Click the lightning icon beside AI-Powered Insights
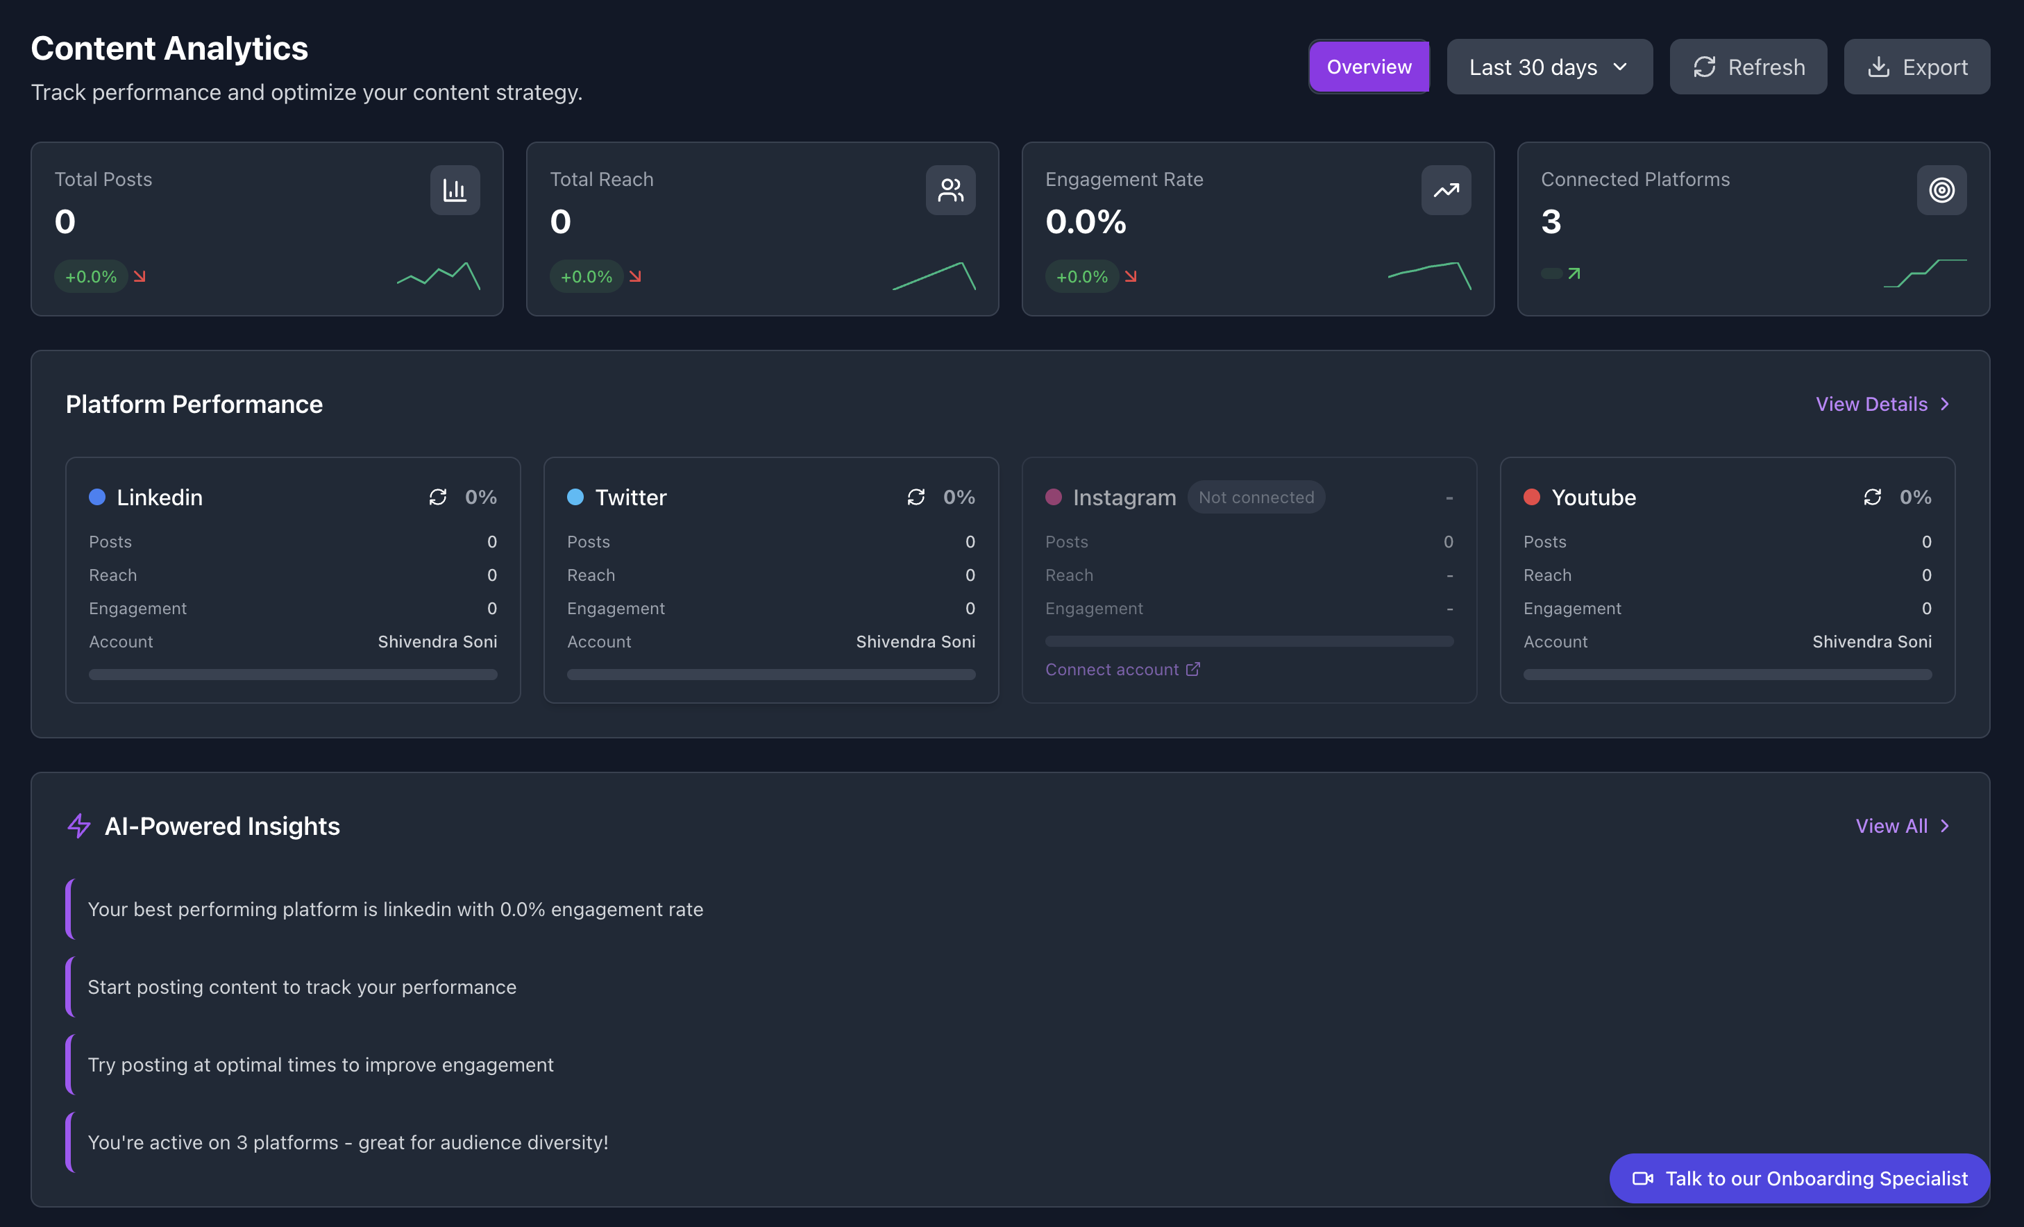Screen dimensions: 2024x1227 pyautogui.click(x=78, y=825)
